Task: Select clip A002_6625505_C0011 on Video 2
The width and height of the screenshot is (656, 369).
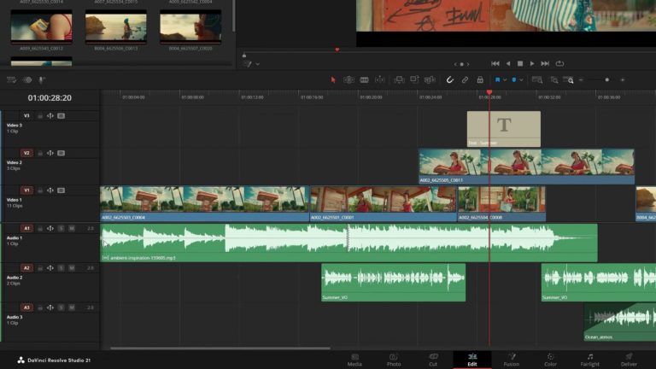Action: click(526, 166)
